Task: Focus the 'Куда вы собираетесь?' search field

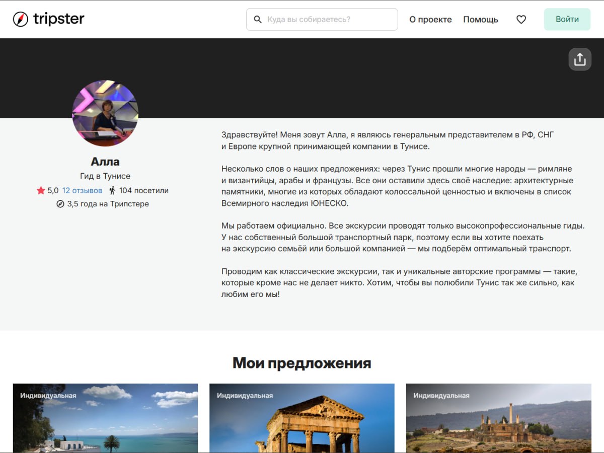Action: (322, 20)
